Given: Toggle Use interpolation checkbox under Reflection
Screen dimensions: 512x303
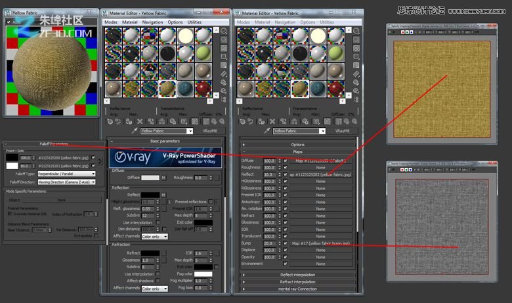Looking at the screenshot, I should (158, 222).
